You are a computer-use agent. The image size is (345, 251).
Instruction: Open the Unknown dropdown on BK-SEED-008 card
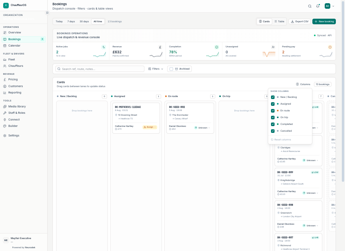pos(310,226)
